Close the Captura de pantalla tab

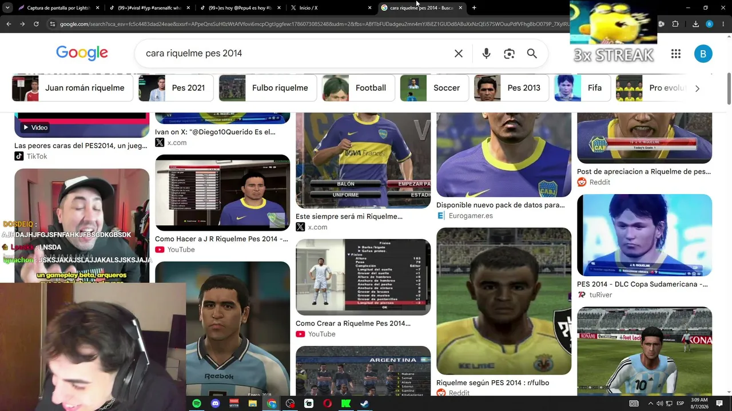[98, 7]
